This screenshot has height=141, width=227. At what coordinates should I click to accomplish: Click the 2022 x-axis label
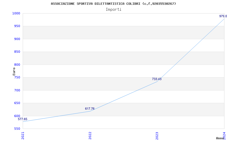coord(90,136)
